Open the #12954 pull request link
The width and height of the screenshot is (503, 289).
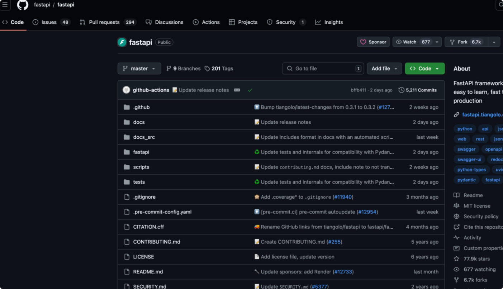[x=367, y=212]
